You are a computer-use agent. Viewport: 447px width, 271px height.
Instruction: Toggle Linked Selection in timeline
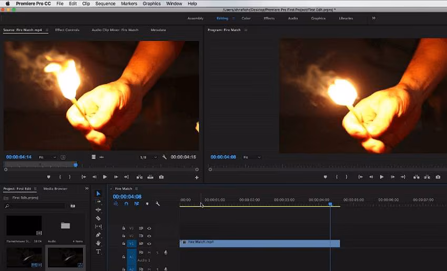(x=137, y=204)
